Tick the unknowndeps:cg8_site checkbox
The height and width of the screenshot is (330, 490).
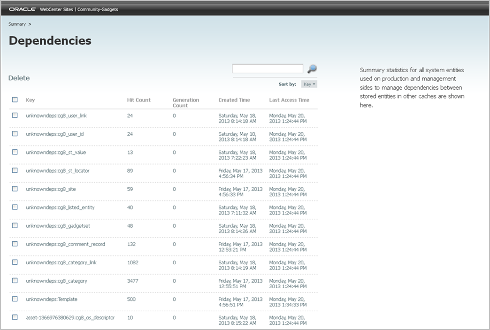click(x=15, y=189)
